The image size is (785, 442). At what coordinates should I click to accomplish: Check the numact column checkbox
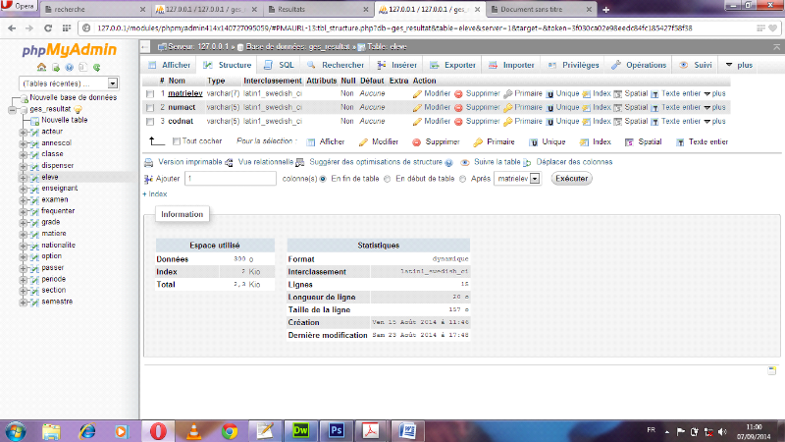coord(150,107)
